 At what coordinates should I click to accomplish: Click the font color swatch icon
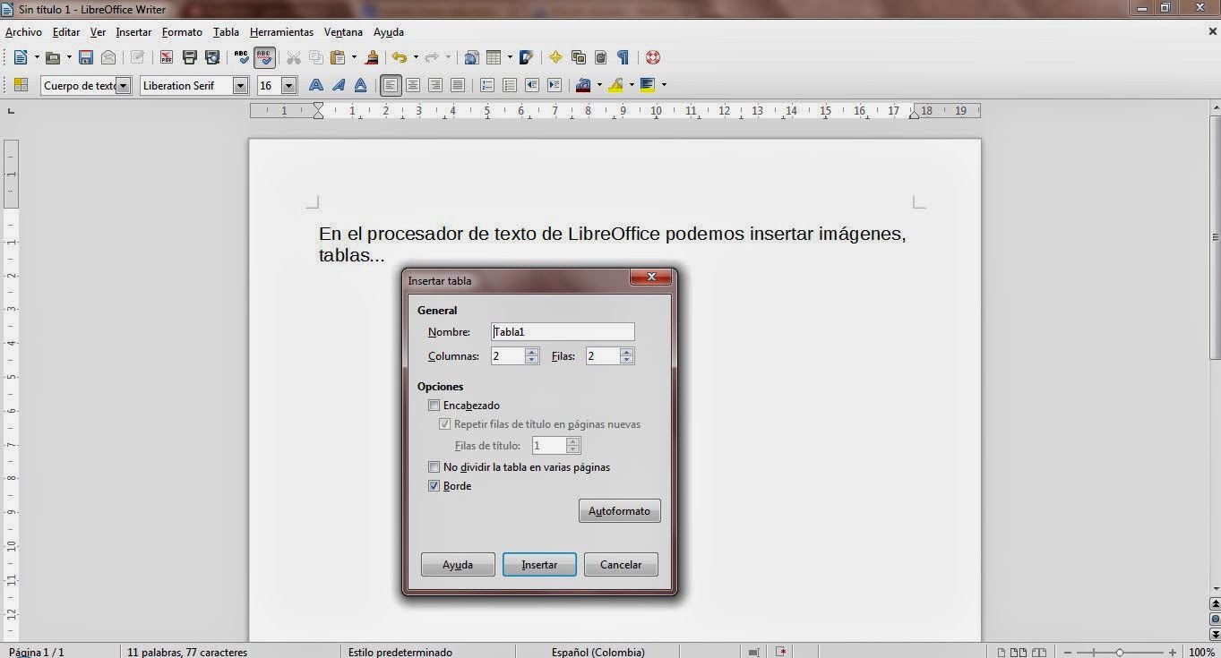(x=584, y=85)
